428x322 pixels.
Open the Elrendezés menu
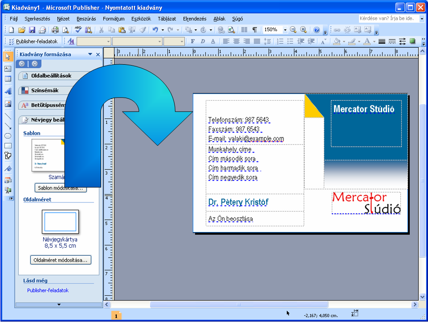[x=195, y=19]
